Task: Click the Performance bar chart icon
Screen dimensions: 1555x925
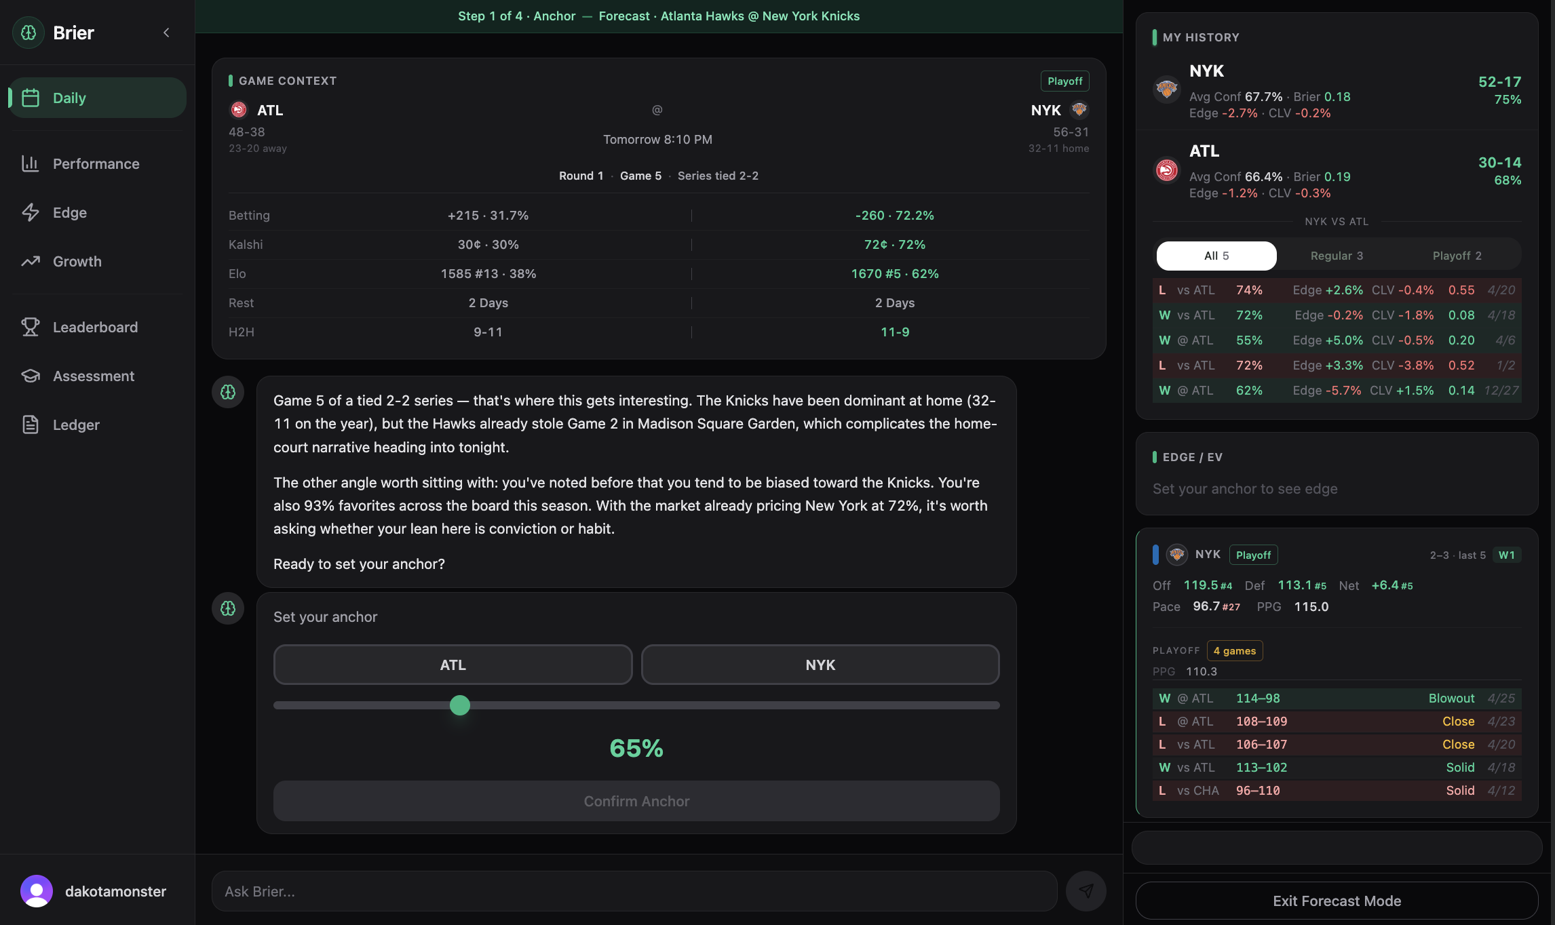Action: (31, 163)
